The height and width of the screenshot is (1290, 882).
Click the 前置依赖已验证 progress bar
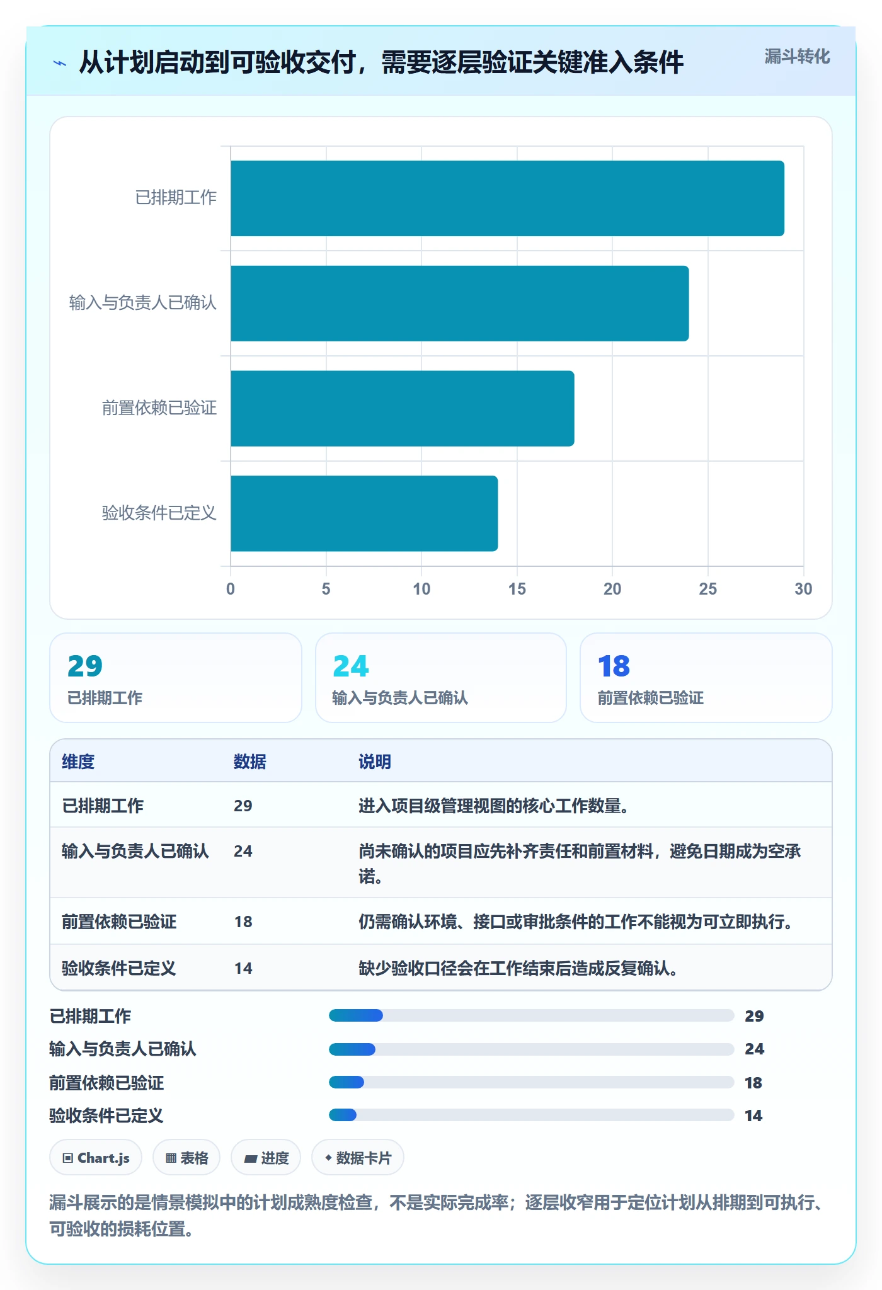(x=531, y=1082)
